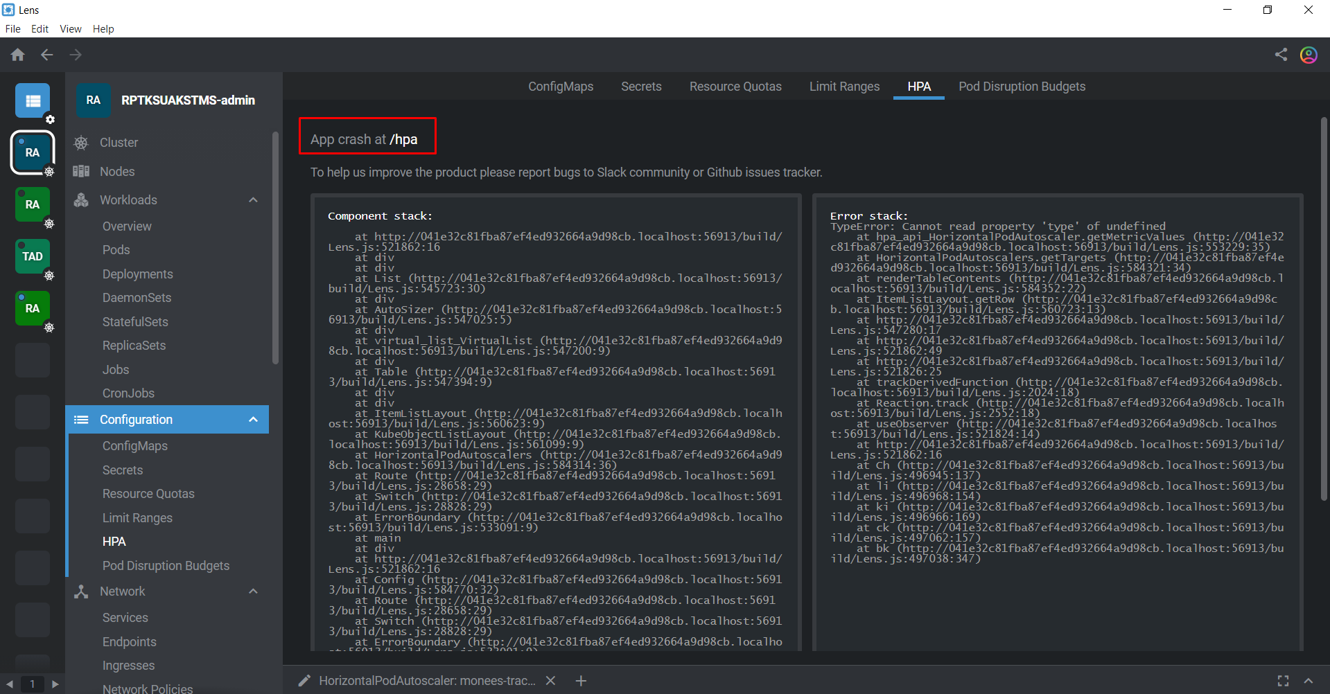Select the TAD cluster icon
This screenshot has width=1330, height=694.
pyautogui.click(x=33, y=256)
